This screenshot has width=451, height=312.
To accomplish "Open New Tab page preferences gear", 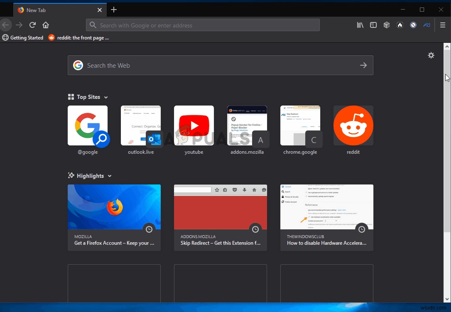I will point(431,55).
